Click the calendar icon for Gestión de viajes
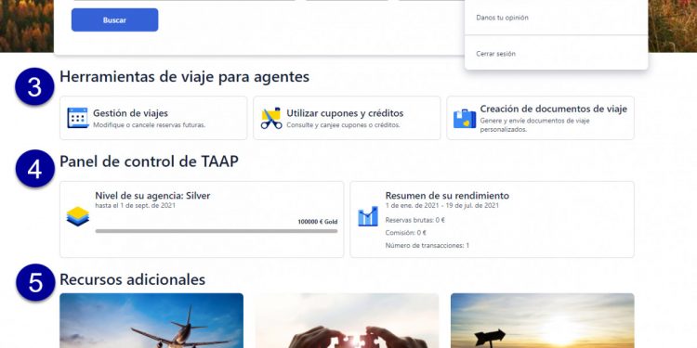This screenshot has width=697, height=348. (x=78, y=118)
